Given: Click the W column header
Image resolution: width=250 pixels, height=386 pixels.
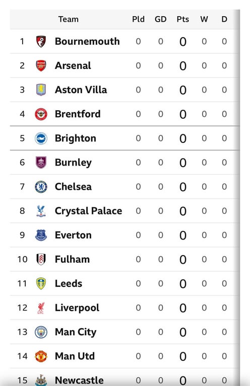Looking at the screenshot, I should tap(204, 19).
